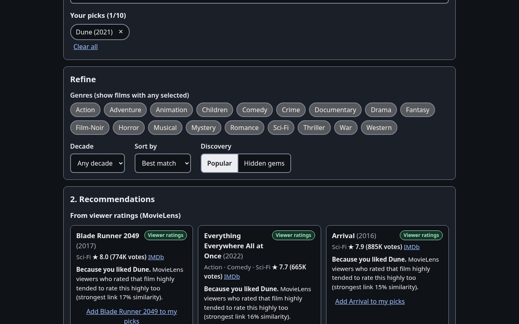Select Popular discovery mode
The height and width of the screenshot is (324, 519).
[x=219, y=163]
